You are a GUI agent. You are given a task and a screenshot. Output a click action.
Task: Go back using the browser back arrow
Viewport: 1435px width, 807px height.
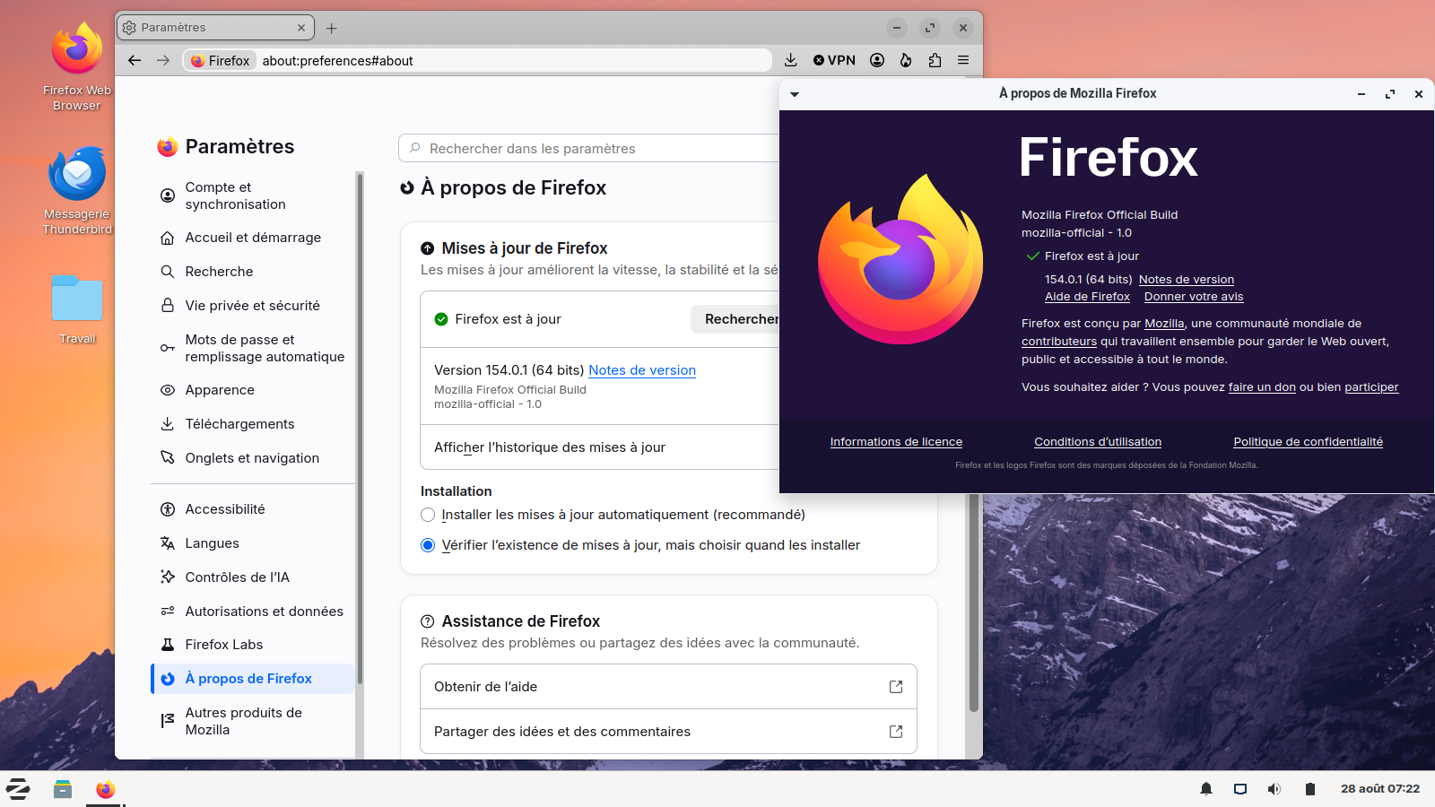[135, 60]
